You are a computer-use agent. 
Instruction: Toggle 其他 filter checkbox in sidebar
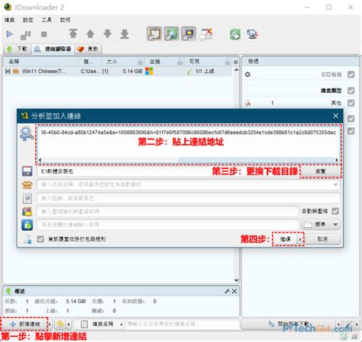(x=351, y=103)
